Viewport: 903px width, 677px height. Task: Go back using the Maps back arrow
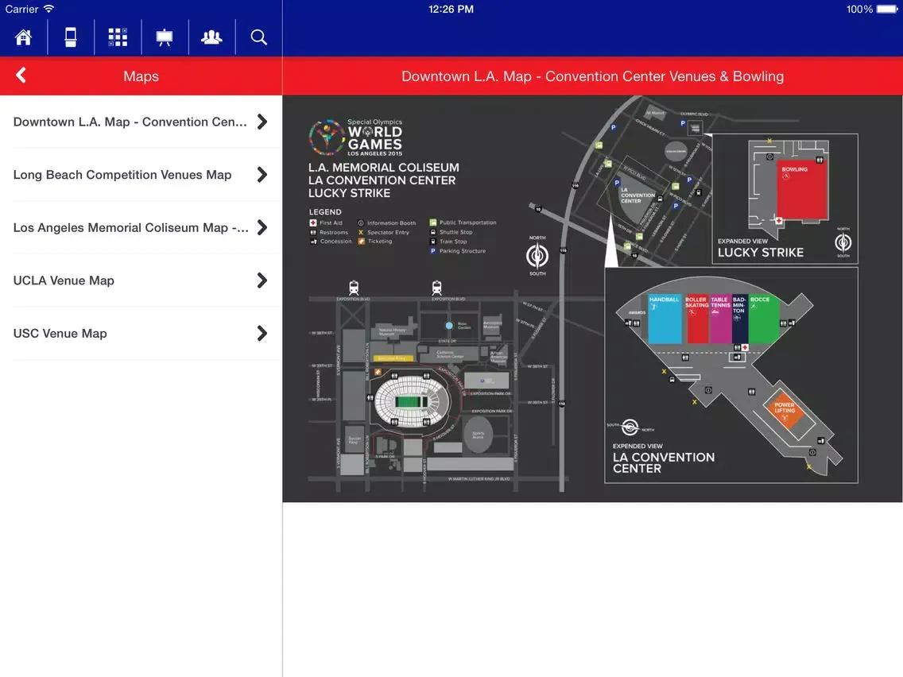click(x=21, y=75)
